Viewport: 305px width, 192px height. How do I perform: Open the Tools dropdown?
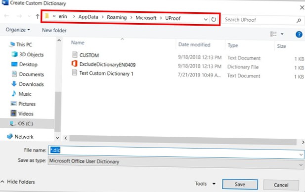[x=205, y=184]
